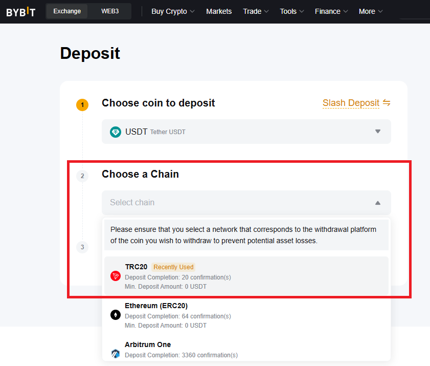The width and height of the screenshot is (430, 366).
Task: Open the Trade menu
Action: pyautogui.click(x=256, y=12)
